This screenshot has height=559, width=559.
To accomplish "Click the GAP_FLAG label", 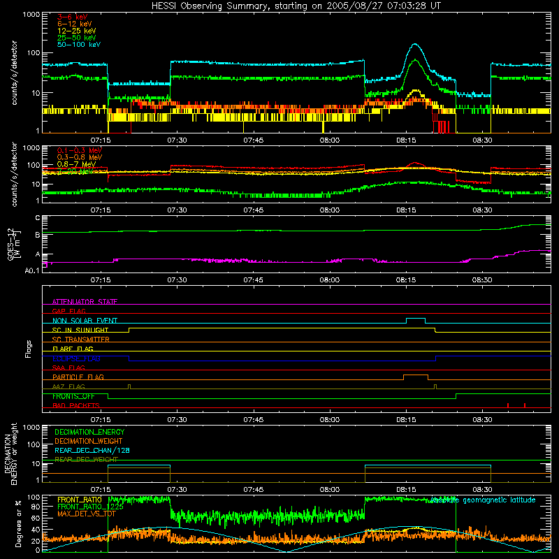I will [68, 311].
